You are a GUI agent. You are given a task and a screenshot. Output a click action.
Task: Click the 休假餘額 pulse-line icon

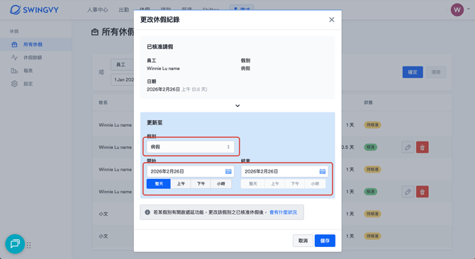tap(14, 57)
